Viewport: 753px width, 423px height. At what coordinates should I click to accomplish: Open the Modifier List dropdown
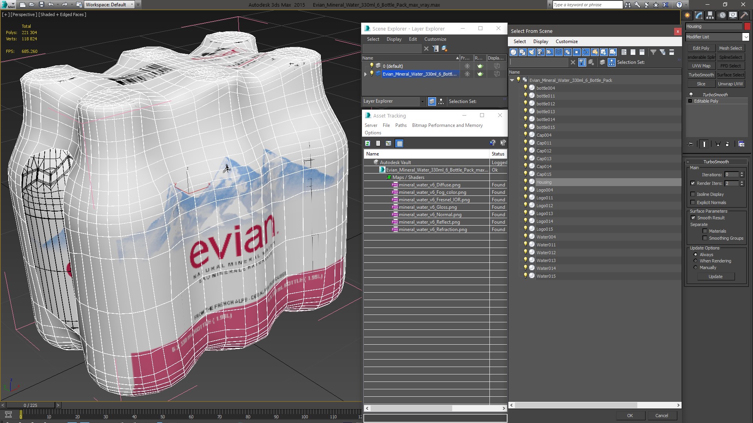pyautogui.click(x=746, y=37)
